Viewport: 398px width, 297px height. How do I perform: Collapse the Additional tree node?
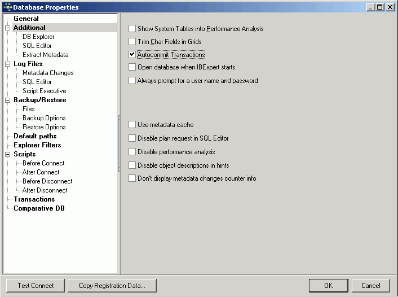coord(8,28)
